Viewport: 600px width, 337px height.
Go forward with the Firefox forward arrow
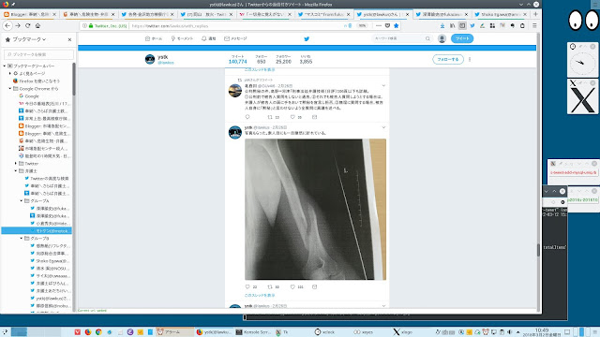18,25
